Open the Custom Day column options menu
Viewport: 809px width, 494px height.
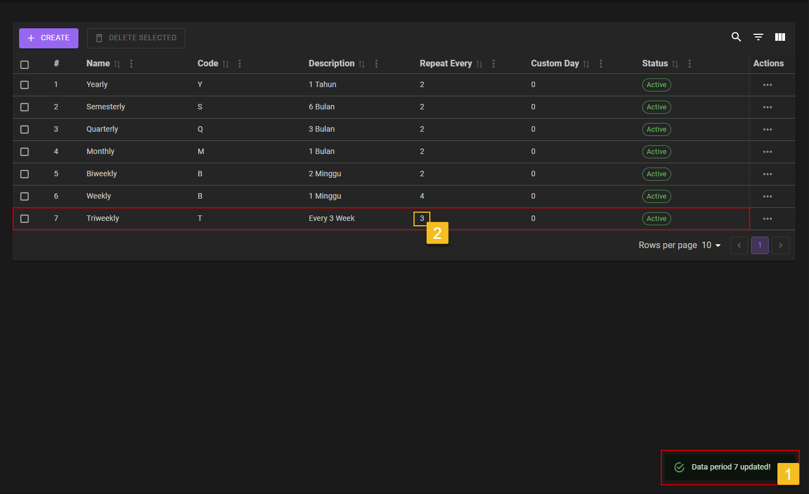(x=601, y=64)
